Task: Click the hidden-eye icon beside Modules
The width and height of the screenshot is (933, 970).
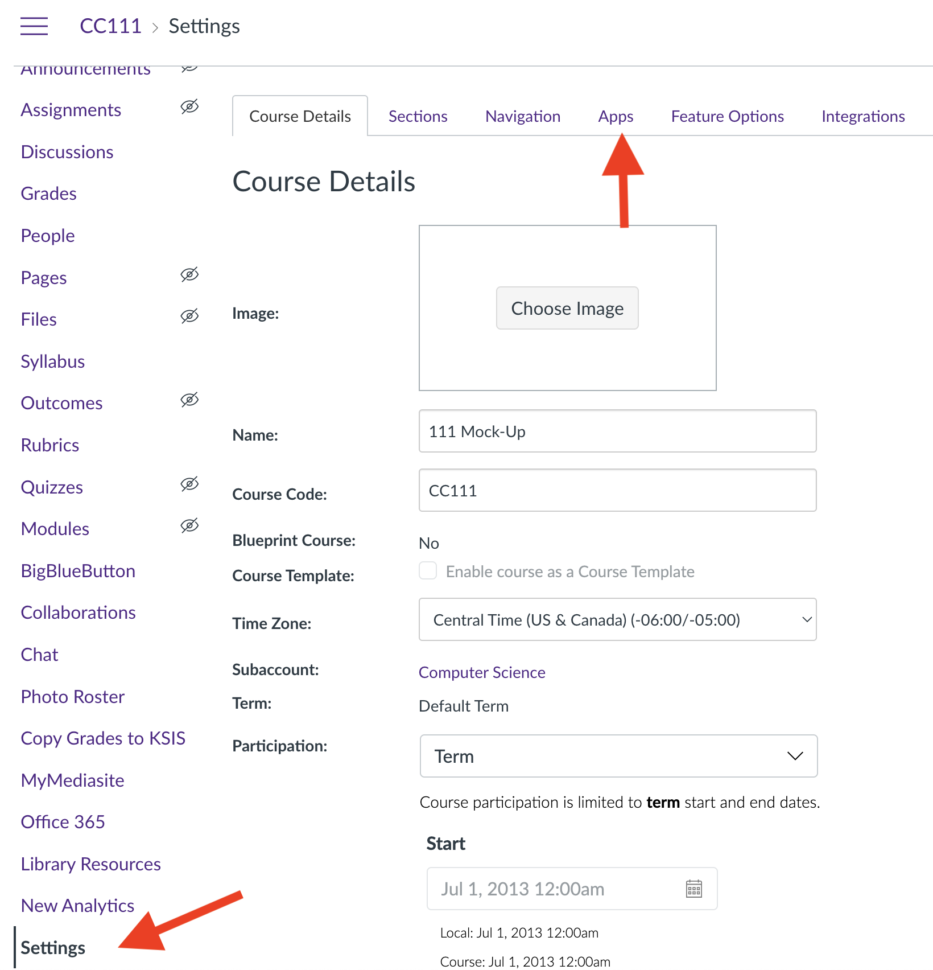Action: (189, 525)
